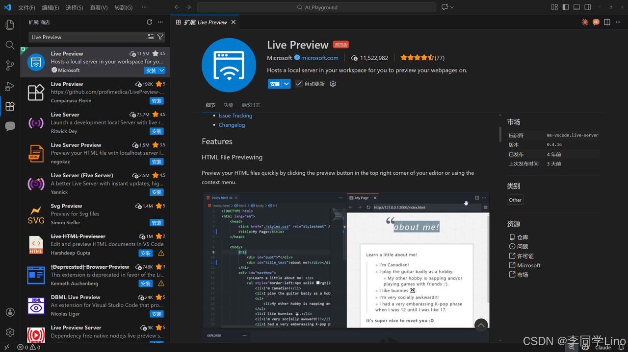Open the overflow menu after 转到(G)
This screenshot has height=352, width=628.
click(x=144, y=7)
